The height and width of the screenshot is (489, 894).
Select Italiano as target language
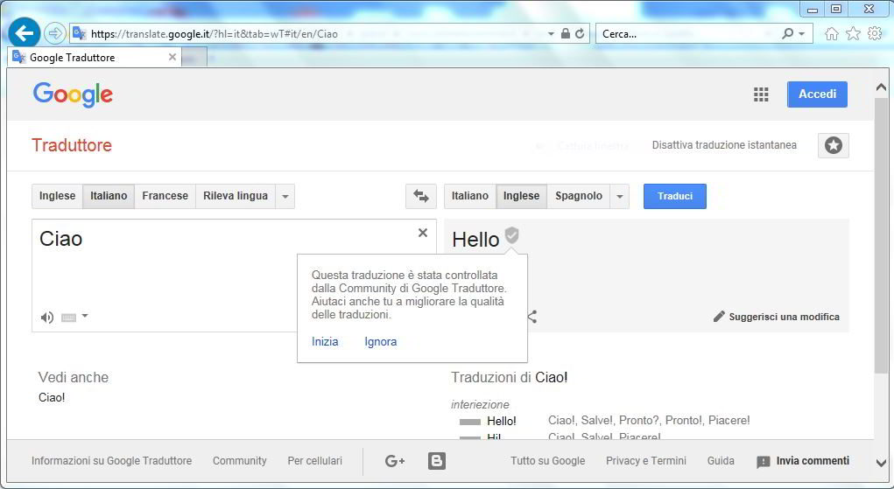pos(470,196)
